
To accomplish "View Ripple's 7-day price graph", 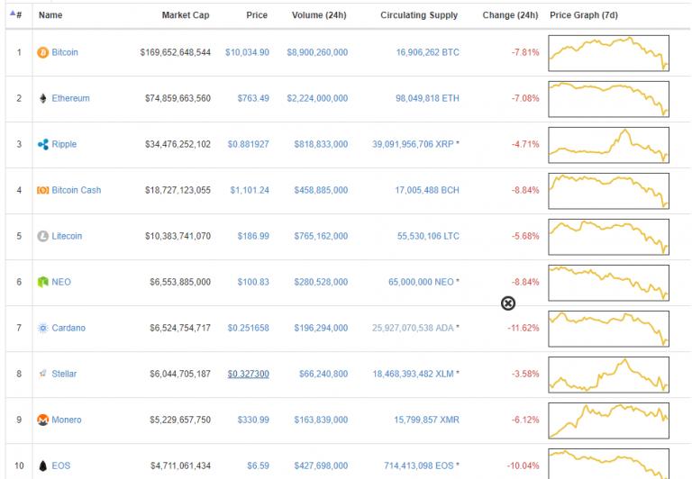I will [x=609, y=144].
